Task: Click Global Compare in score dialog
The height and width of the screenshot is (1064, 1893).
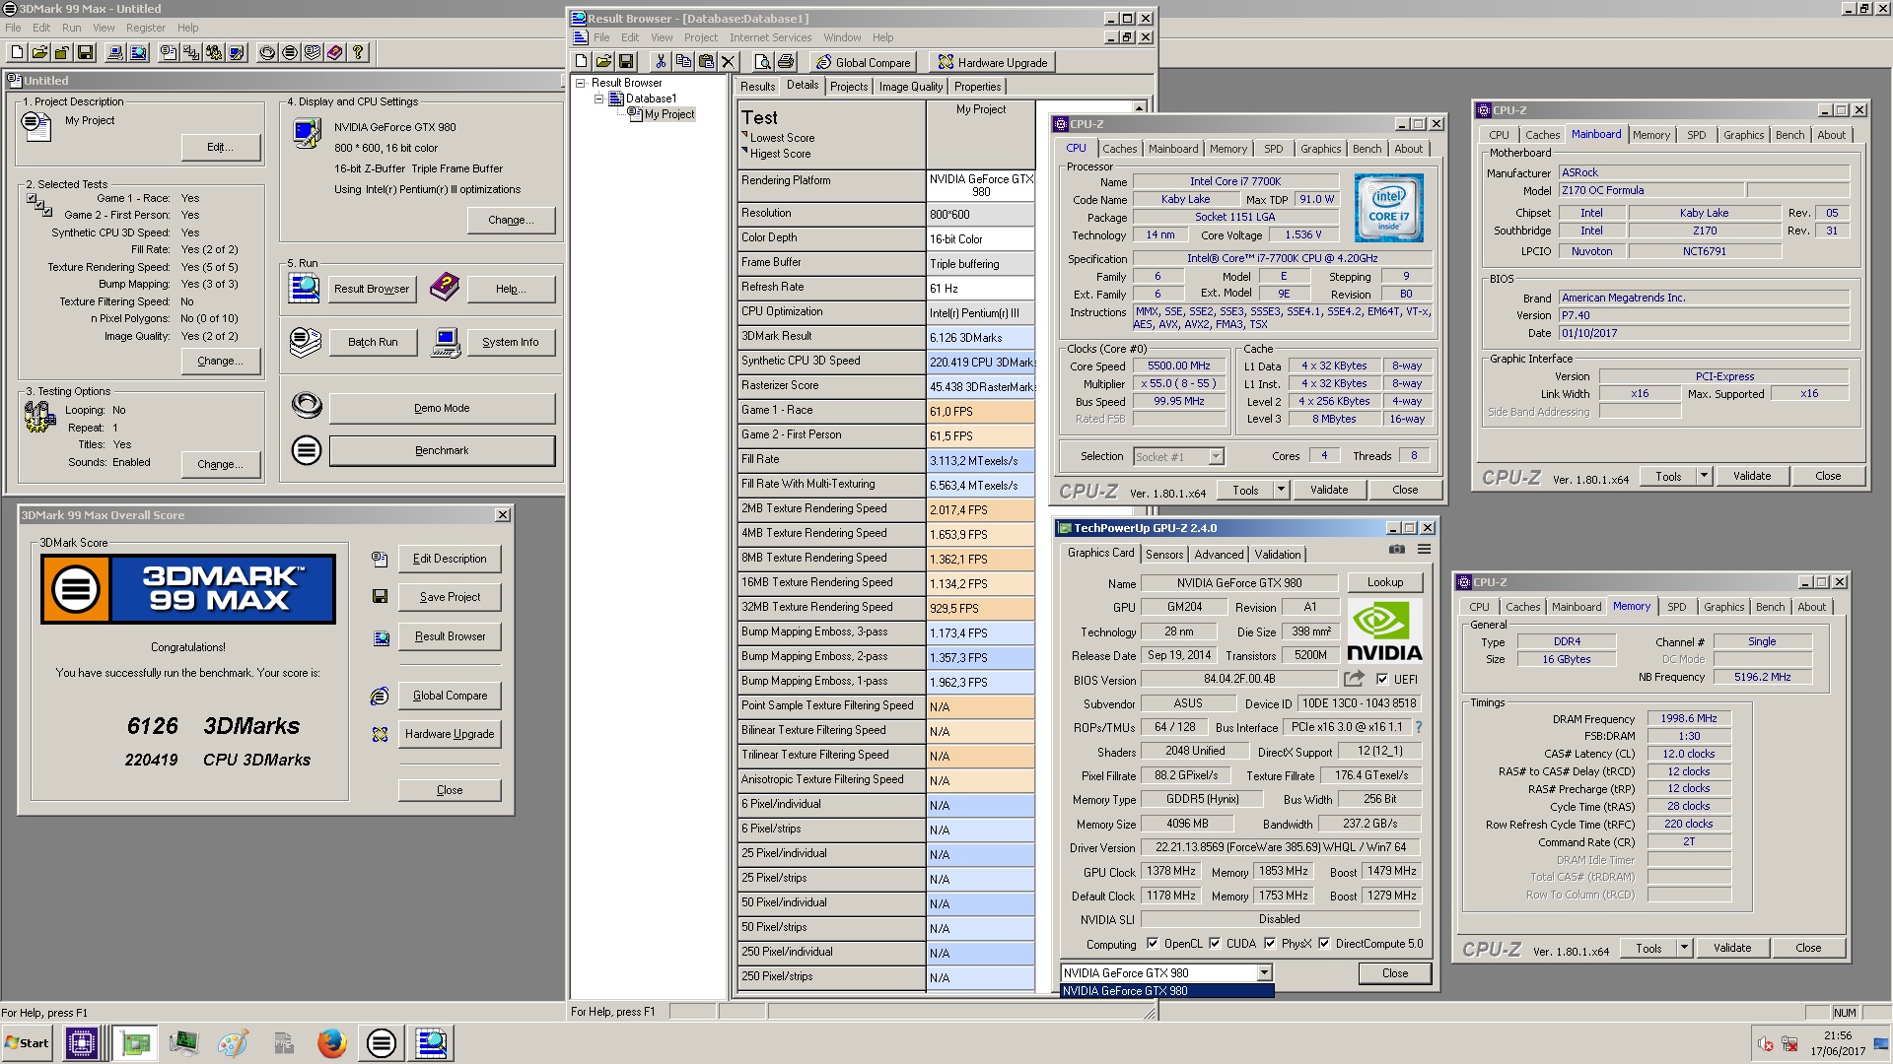Action: point(450,696)
